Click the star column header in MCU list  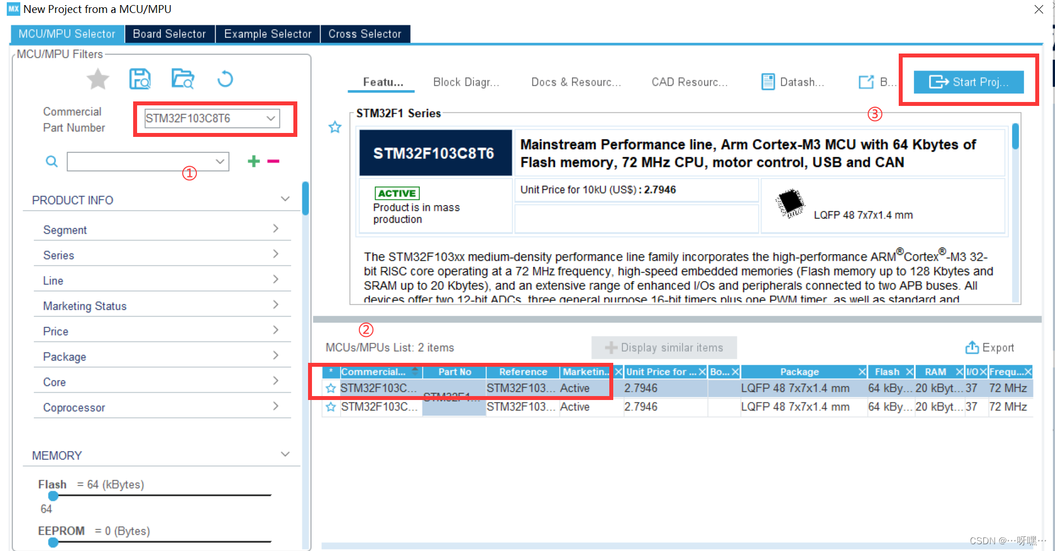(x=331, y=372)
